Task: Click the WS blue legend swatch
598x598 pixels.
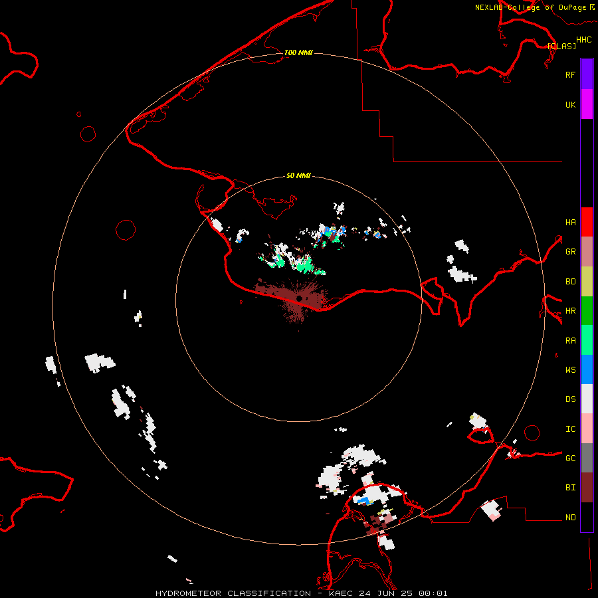Action: (587, 369)
